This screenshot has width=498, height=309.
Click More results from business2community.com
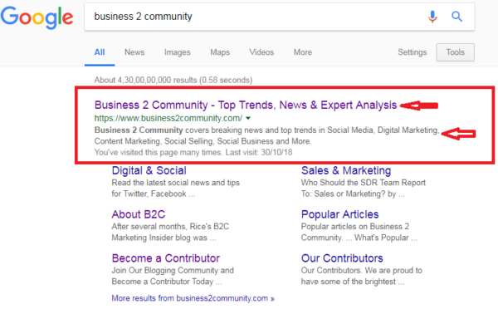[193, 298]
